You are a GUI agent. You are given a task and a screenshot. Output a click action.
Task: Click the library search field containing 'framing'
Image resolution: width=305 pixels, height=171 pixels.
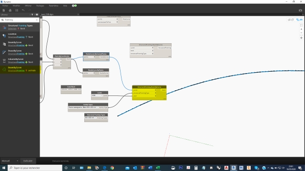[x=20, y=20]
